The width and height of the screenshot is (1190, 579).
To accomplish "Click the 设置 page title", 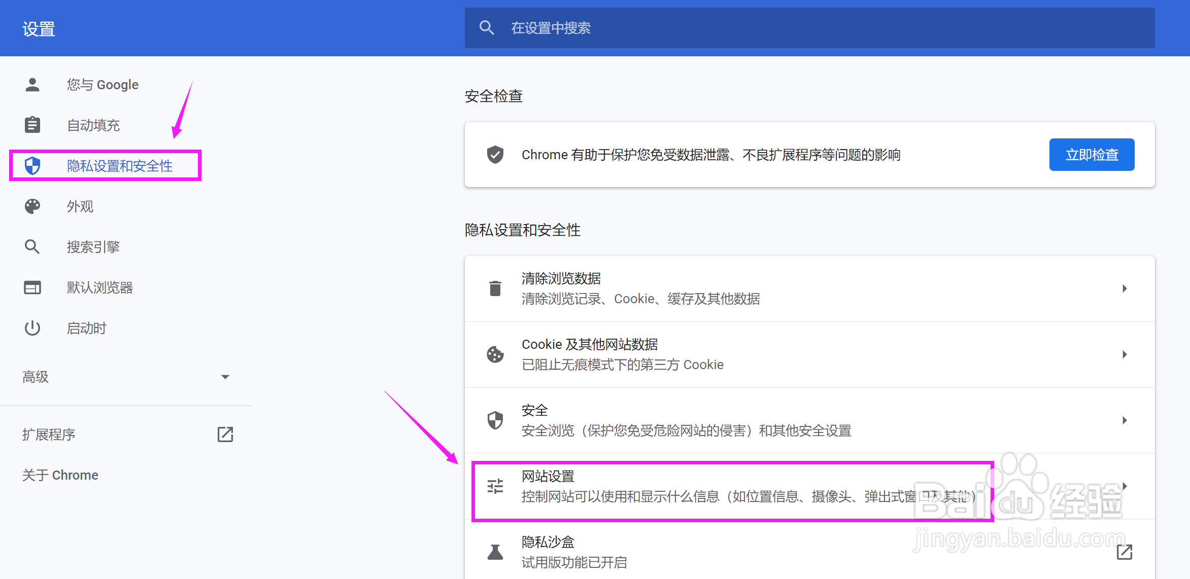I will point(39,29).
